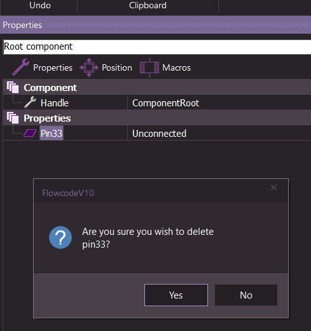
Task: Open the Position tab
Action: [x=117, y=67]
